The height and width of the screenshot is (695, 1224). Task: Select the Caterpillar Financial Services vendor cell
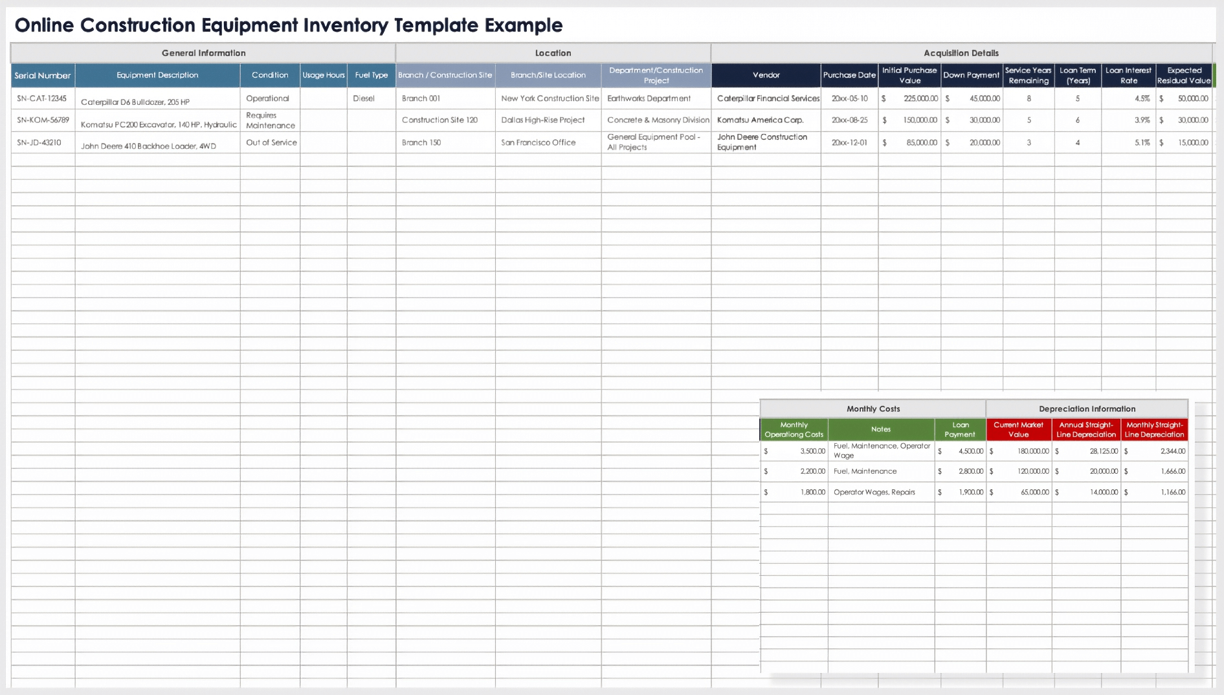pyautogui.click(x=768, y=98)
